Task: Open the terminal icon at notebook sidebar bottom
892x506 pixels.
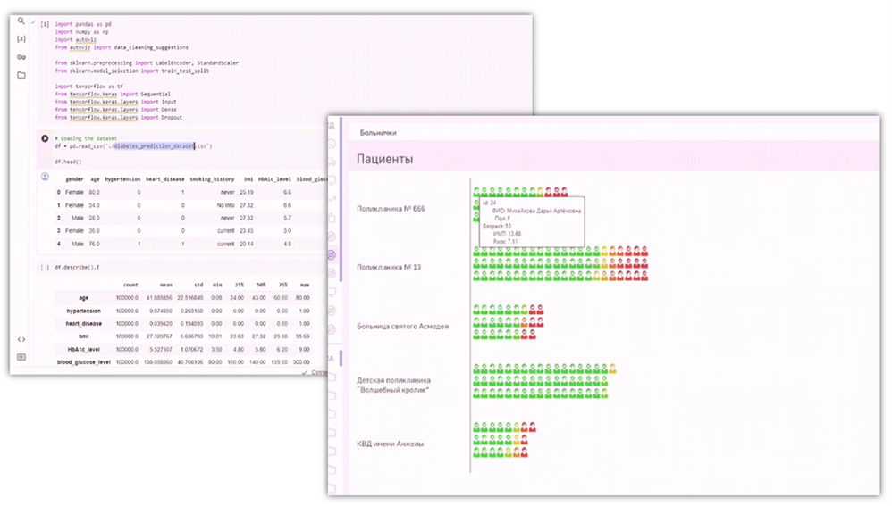Action: 21,357
